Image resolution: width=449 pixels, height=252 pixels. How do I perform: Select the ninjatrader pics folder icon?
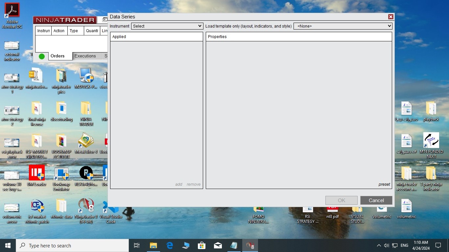pos(61,81)
